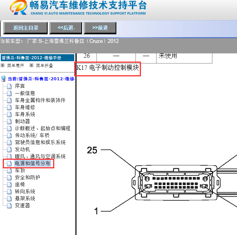
Task: Click the page icon beside 序言
Action: (x=9, y=86)
